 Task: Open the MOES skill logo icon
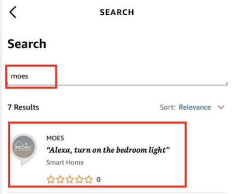point(24,149)
